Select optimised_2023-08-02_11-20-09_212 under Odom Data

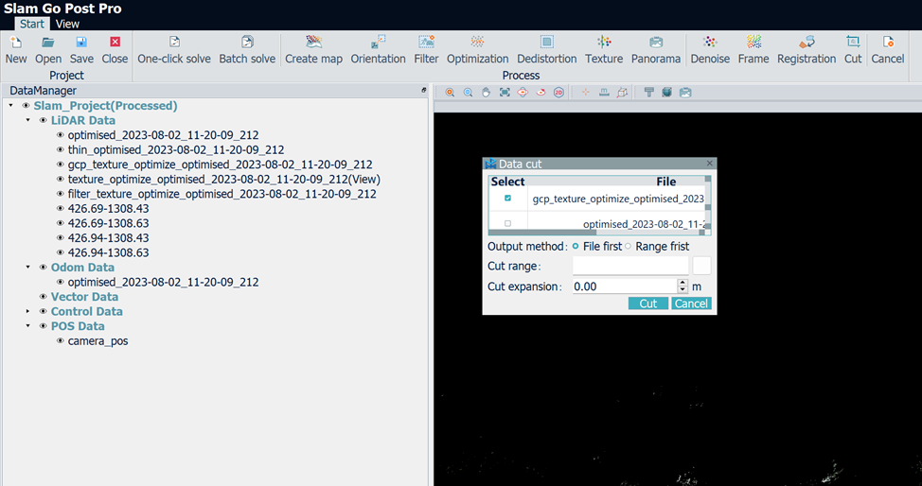163,282
